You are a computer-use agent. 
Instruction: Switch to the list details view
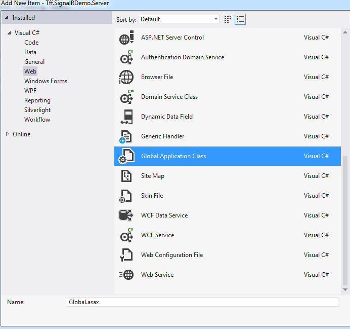(240, 19)
